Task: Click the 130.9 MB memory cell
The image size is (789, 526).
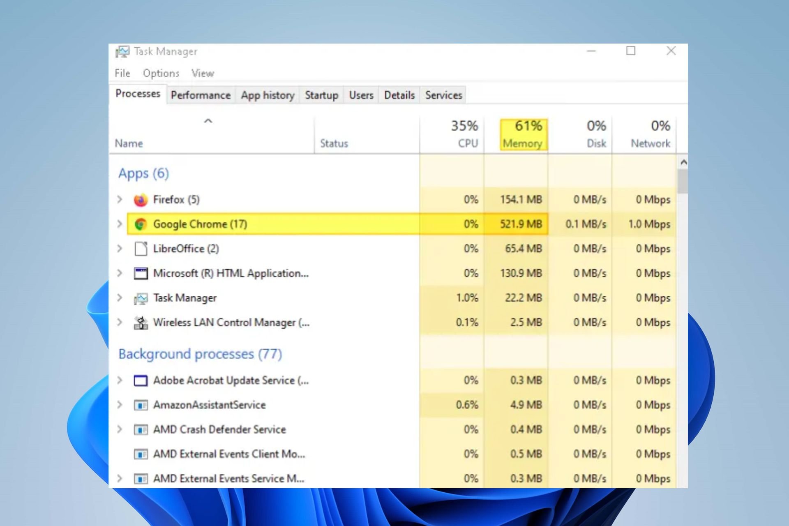Action: coord(516,273)
